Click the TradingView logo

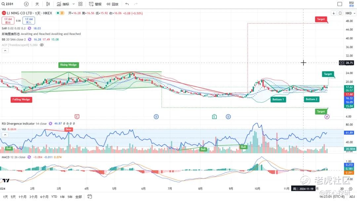(6, 181)
